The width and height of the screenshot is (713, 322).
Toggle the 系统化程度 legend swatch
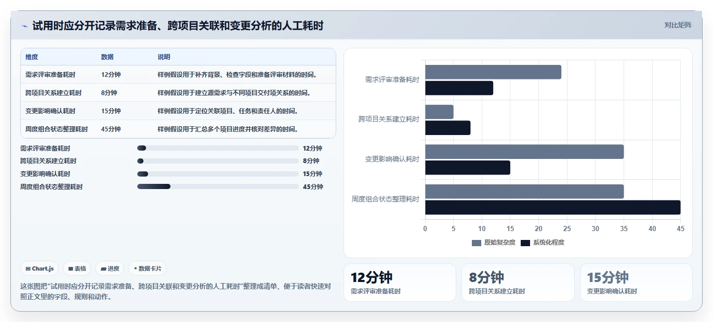click(x=525, y=243)
